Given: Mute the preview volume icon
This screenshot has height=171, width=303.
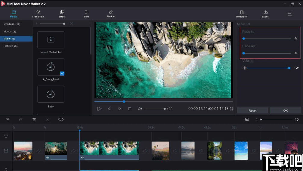Looking at the screenshot, I should 140,109.
